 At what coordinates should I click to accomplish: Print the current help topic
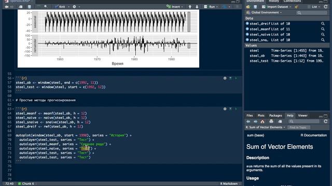271,121
